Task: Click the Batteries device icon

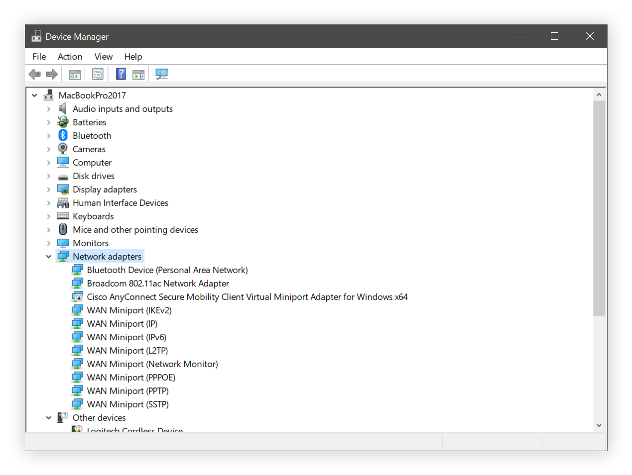Action: tap(63, 122)
